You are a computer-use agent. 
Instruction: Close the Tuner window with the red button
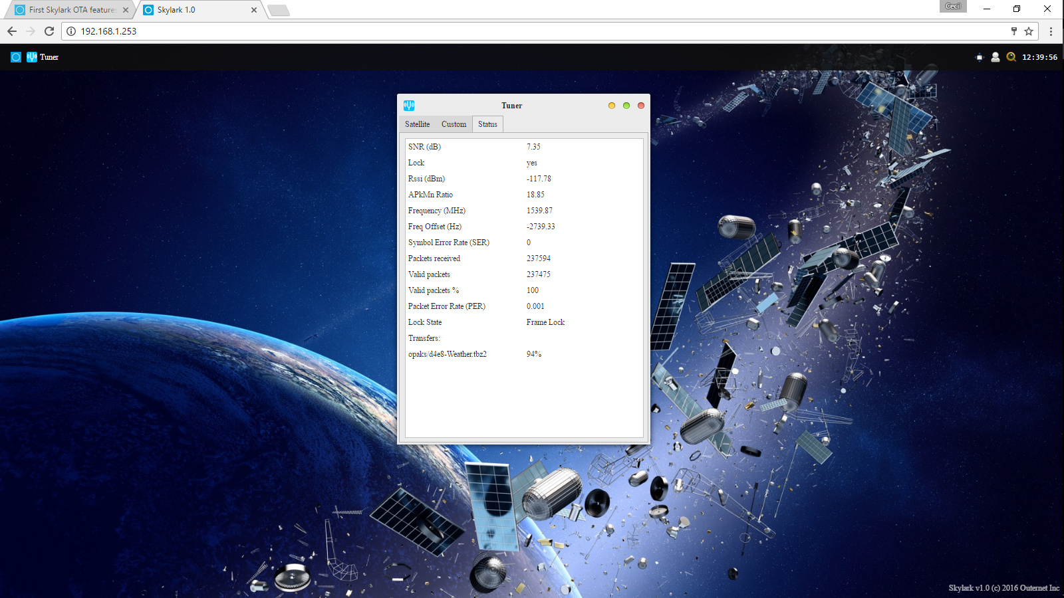641,106
